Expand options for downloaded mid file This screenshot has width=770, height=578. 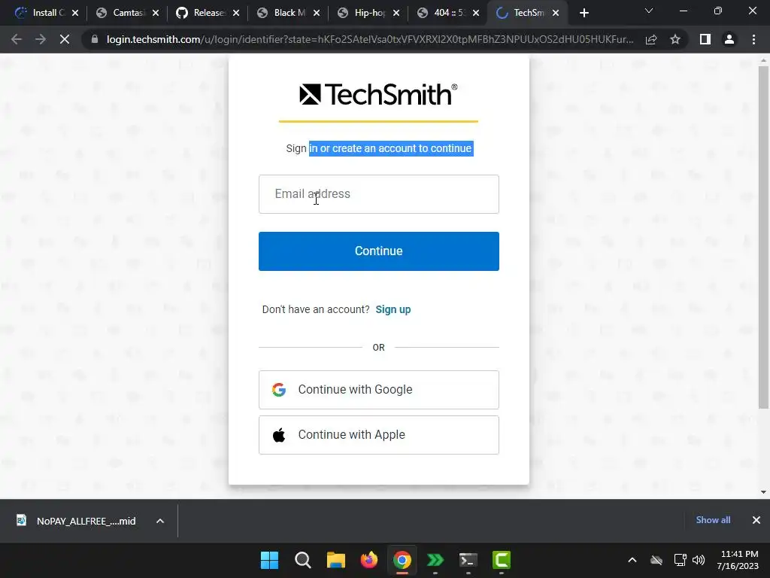pyautogui.click(x=160, y=521)
